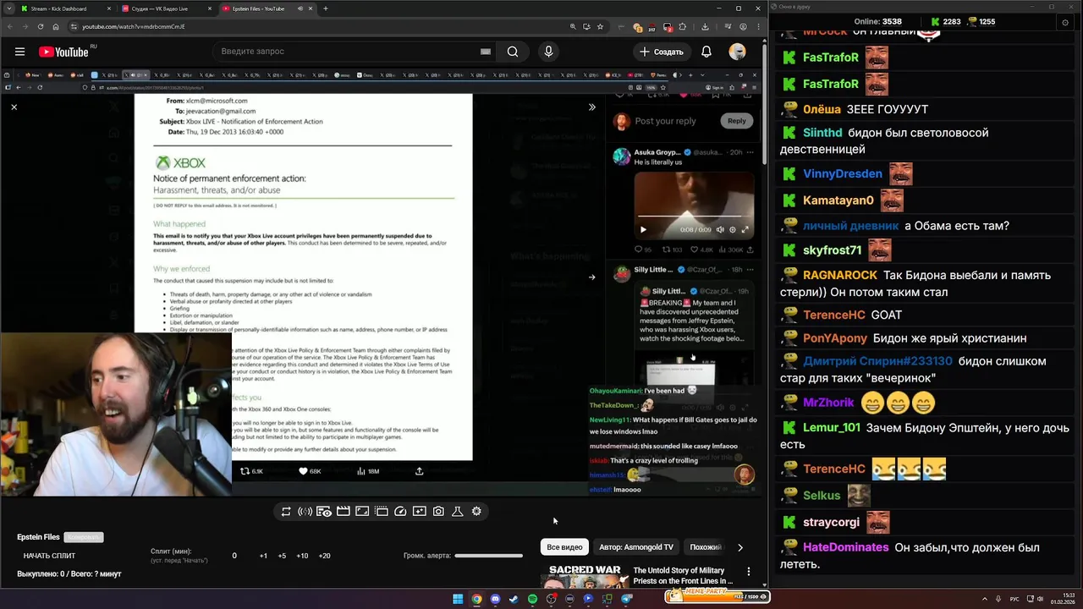The height and width of the screenshot is (609, 1083).
Task: Click the +10 split minutes button
Action: 303,556
